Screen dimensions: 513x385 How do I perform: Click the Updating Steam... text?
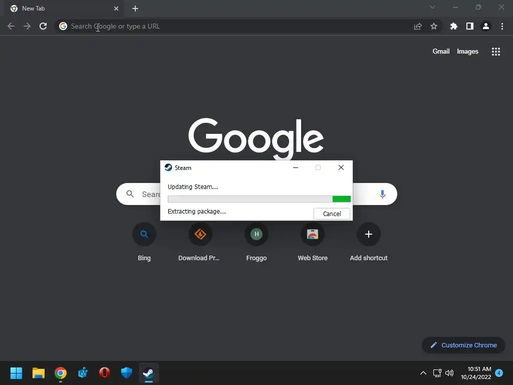(x=193, y=187)
